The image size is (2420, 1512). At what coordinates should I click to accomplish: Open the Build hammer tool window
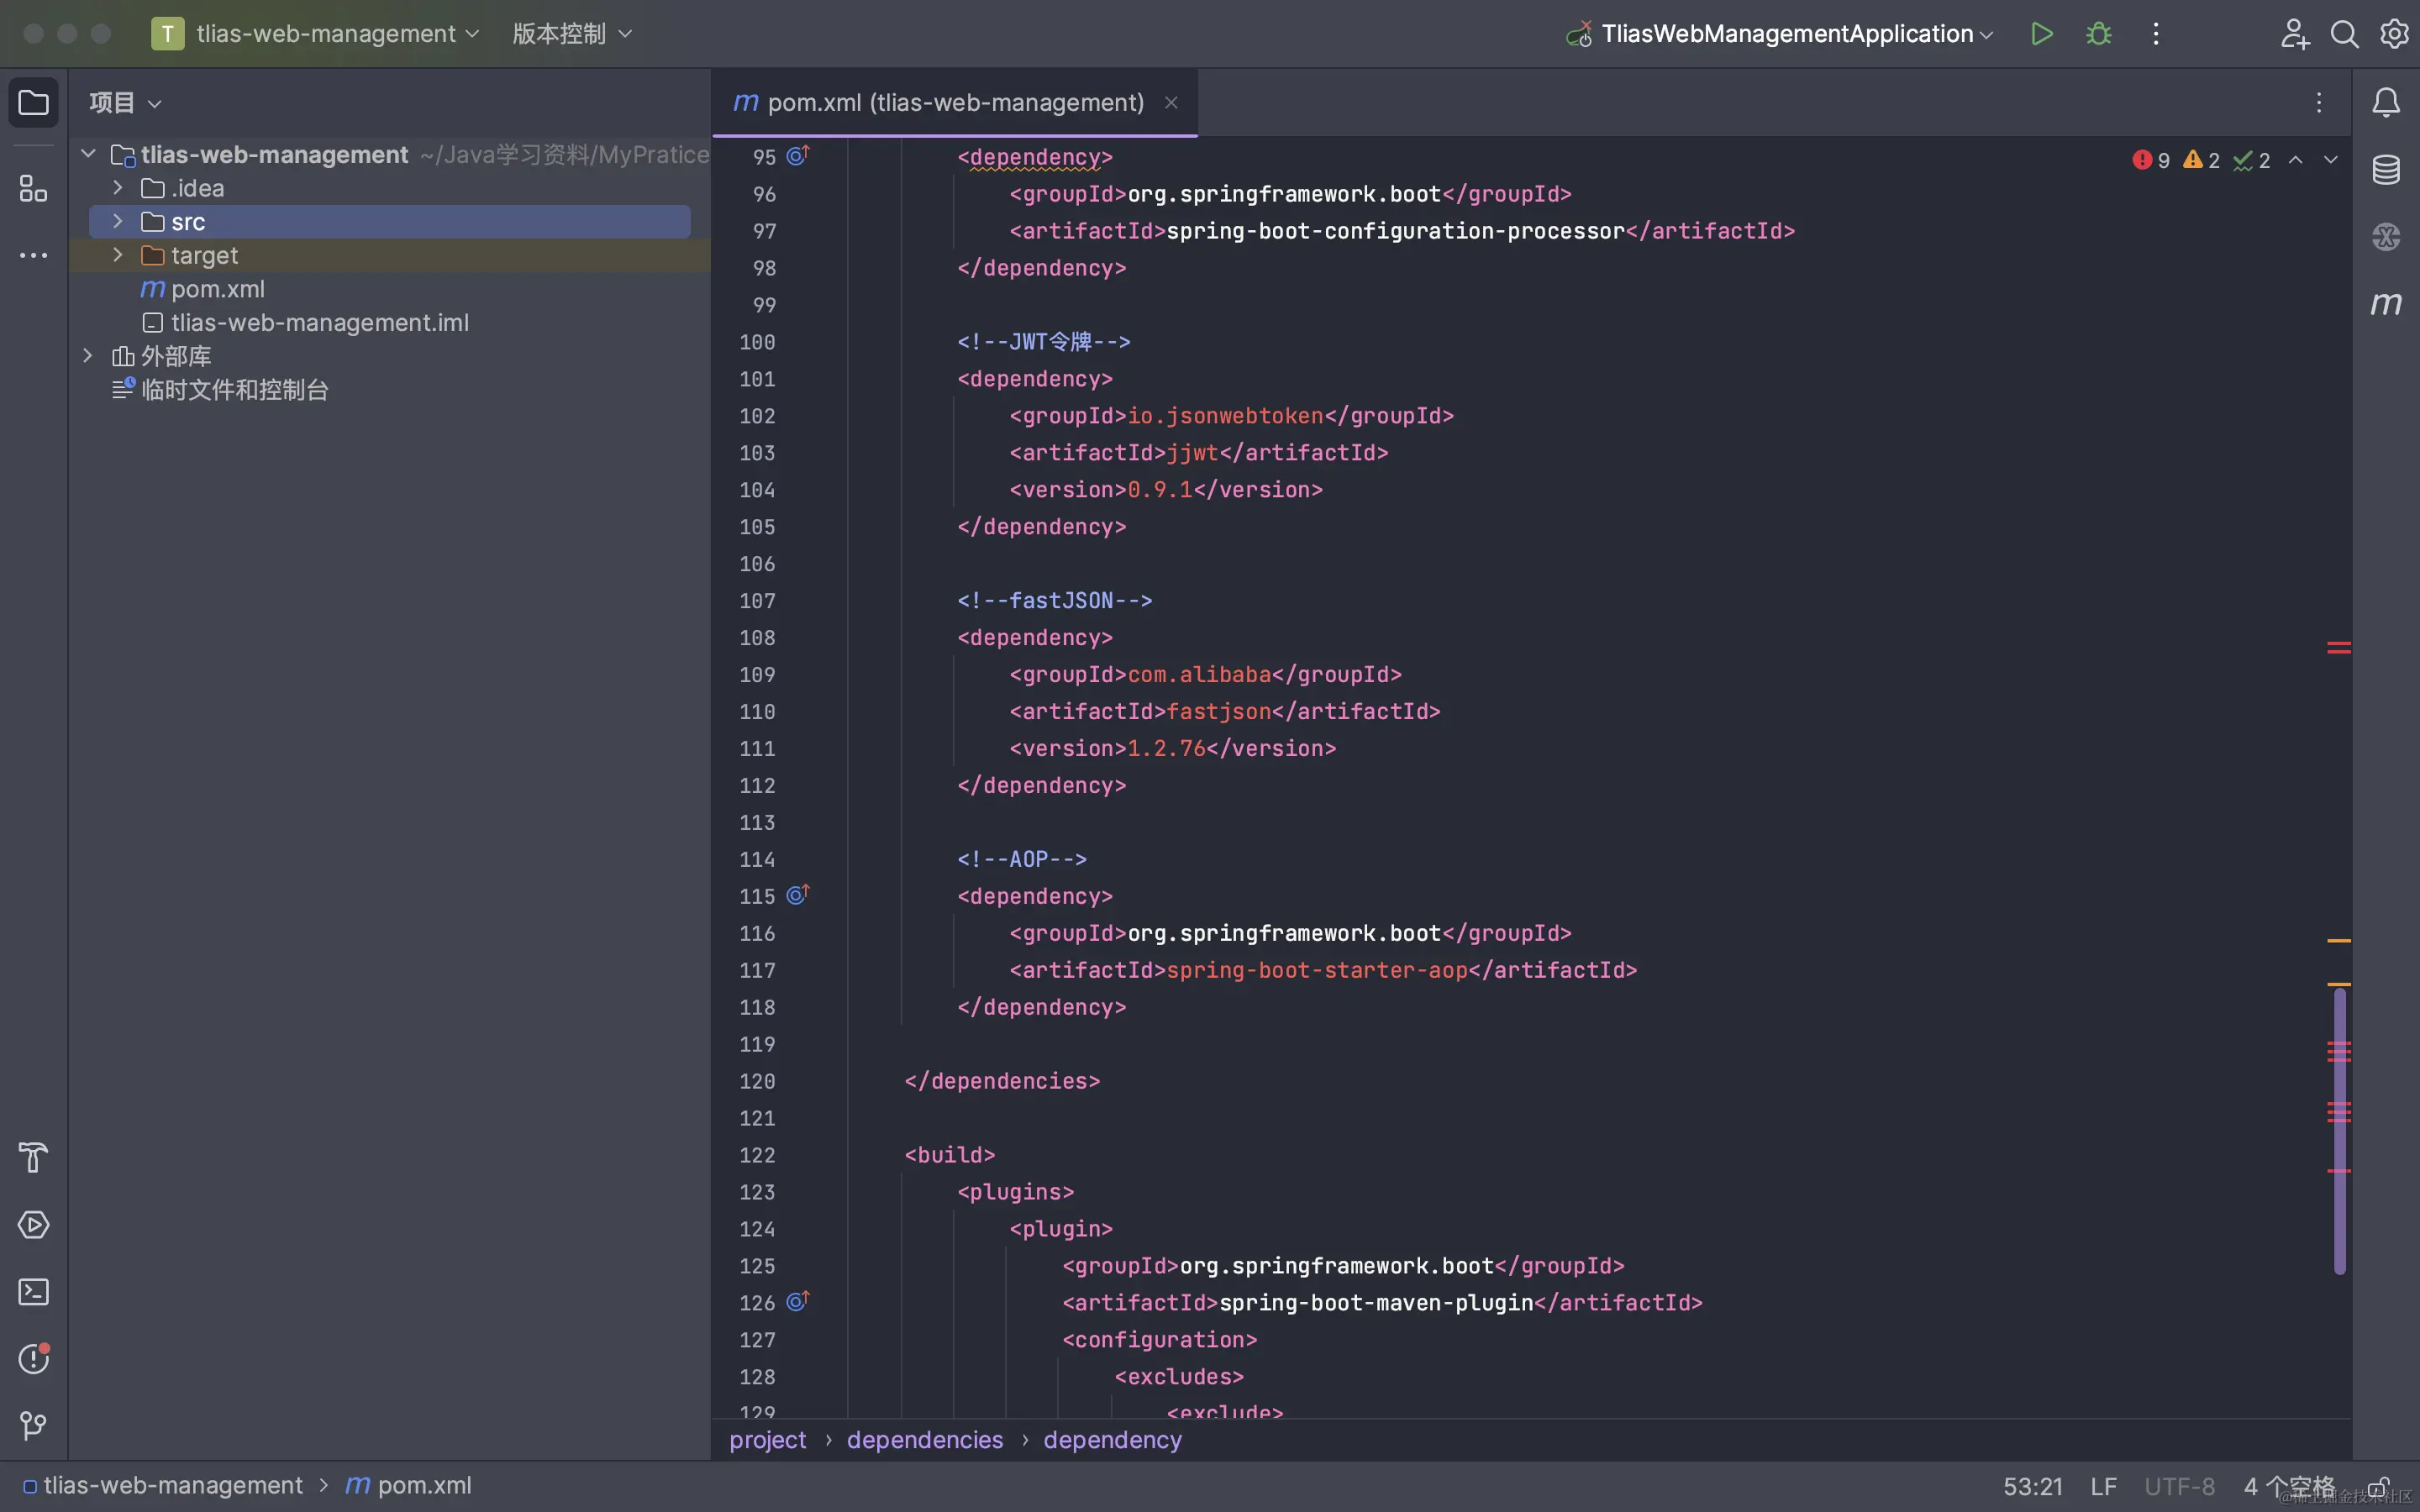(33, 1158)
